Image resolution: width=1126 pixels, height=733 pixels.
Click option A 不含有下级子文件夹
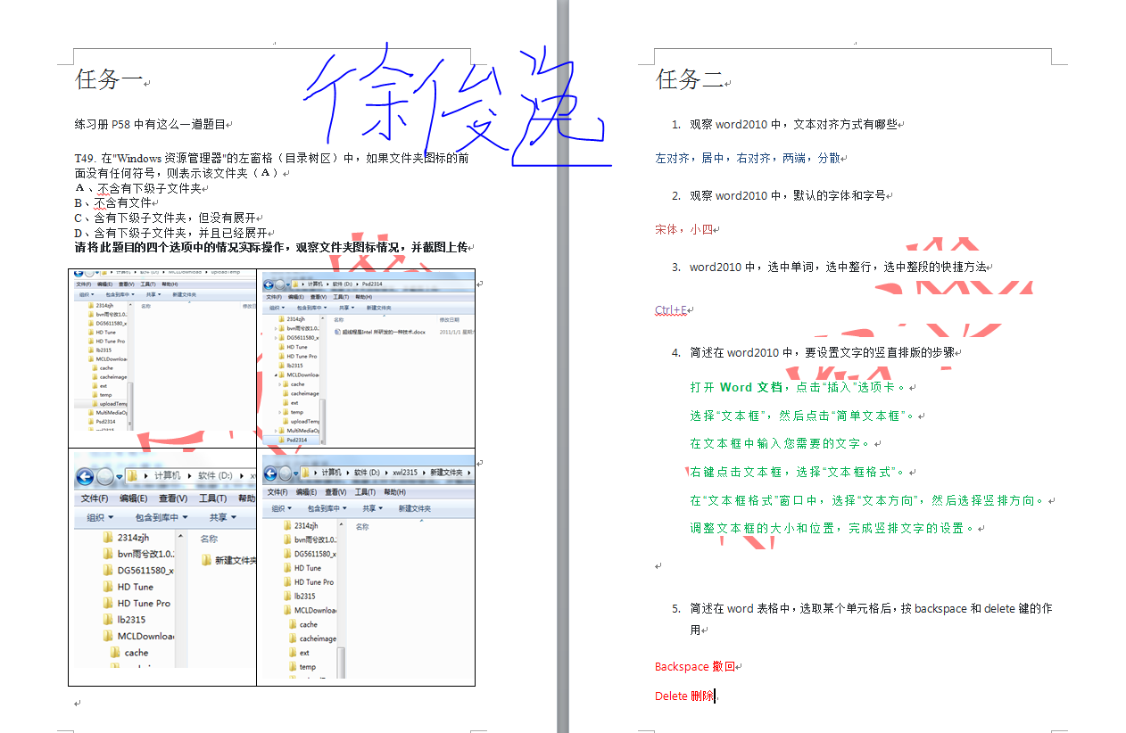click(138, 188)
